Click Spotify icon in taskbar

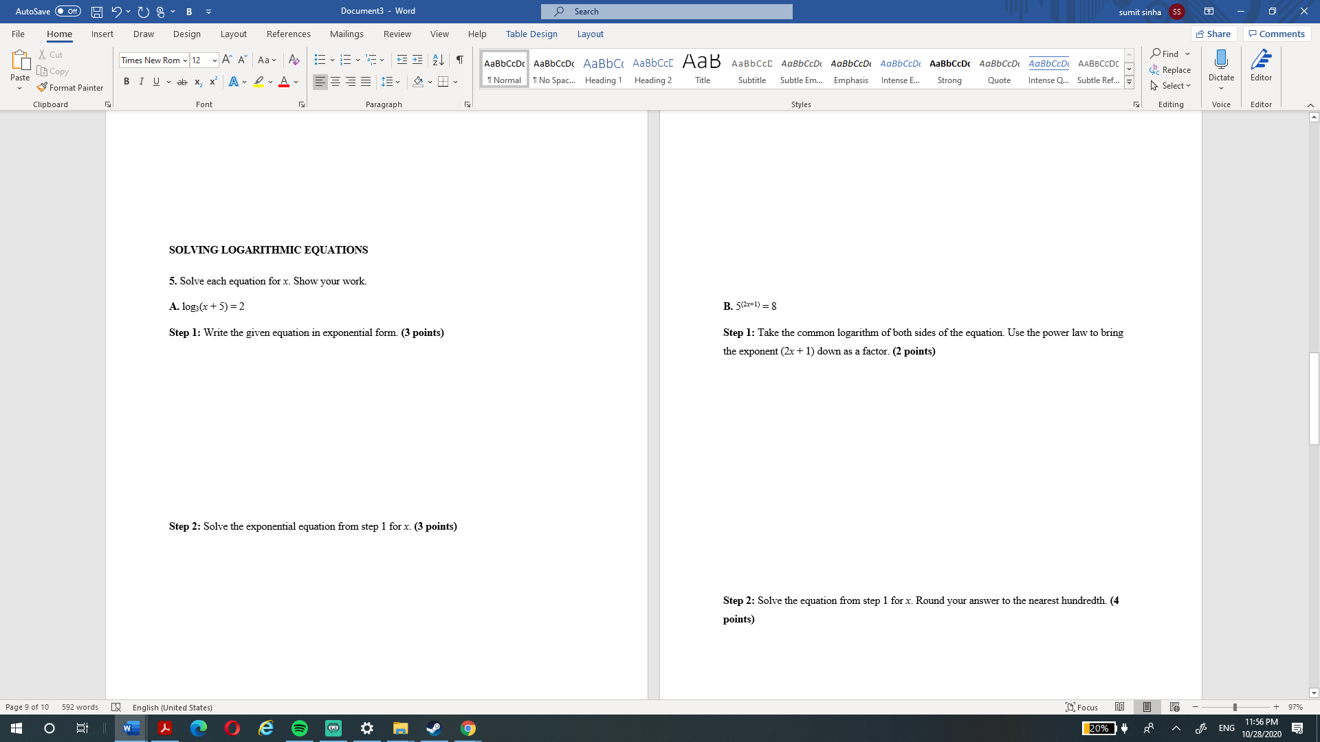(299, 728)
